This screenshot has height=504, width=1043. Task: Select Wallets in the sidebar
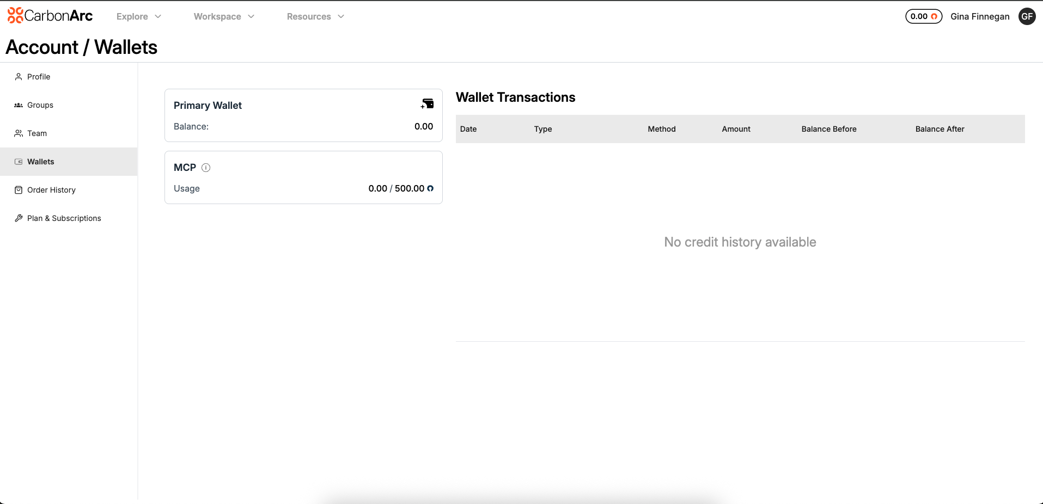[41, 162]
